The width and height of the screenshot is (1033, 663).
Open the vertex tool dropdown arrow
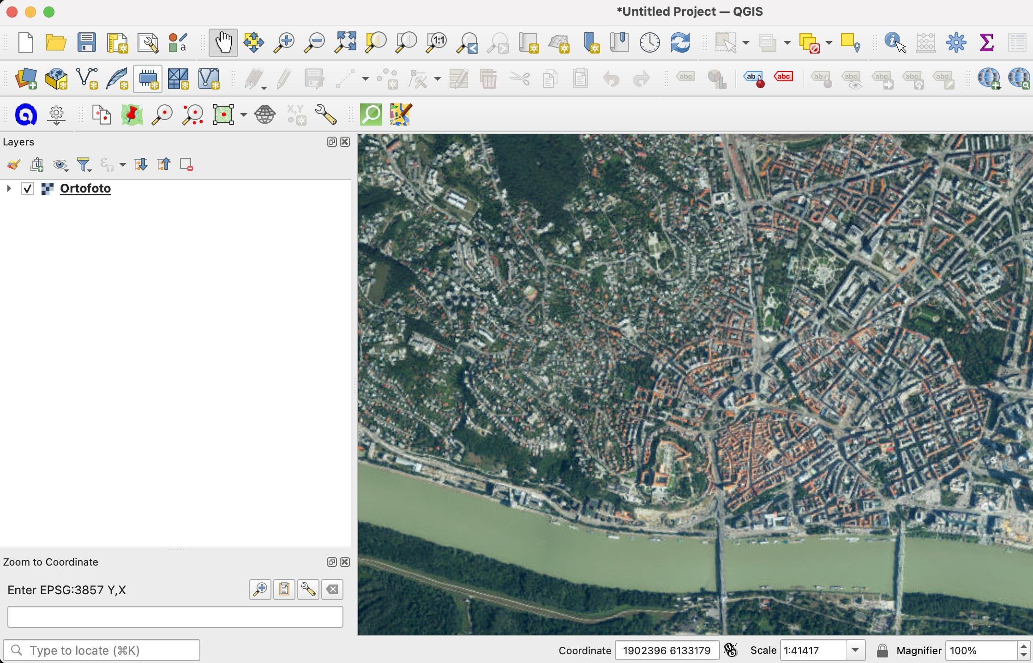(438, 79)
